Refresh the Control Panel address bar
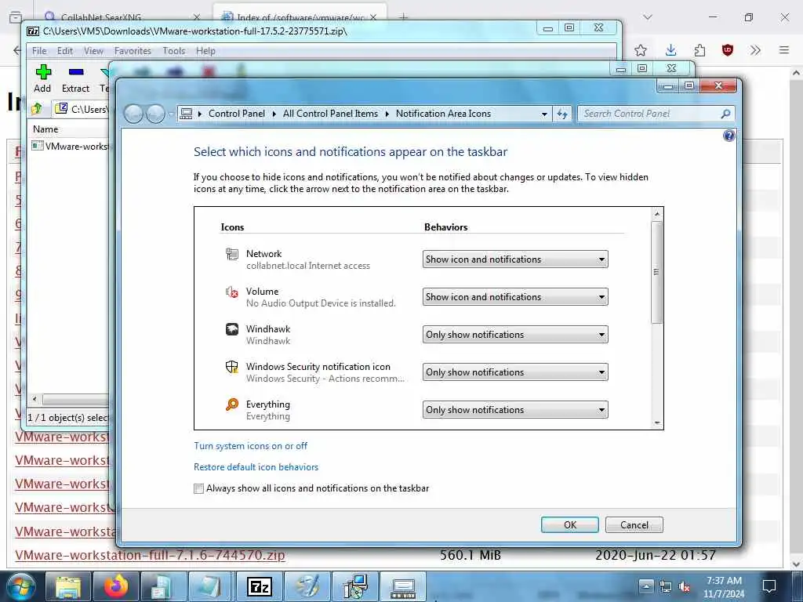 562,114
